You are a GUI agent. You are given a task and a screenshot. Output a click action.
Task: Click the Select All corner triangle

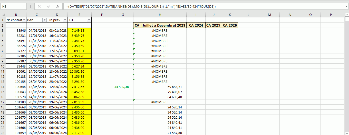tap(3, 15)
